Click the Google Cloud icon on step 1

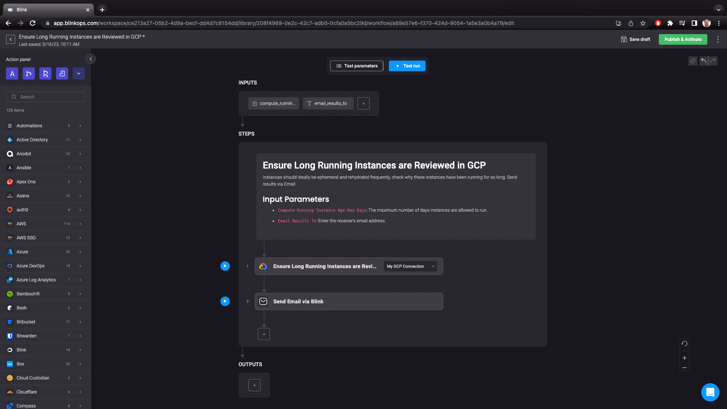263,266
